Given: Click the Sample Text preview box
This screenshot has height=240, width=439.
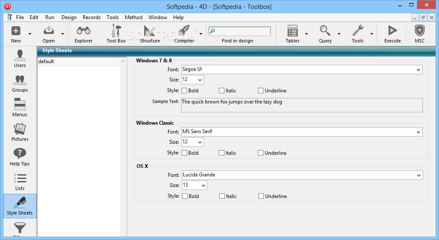Looking at the screenshot, I should click(302, 105).
